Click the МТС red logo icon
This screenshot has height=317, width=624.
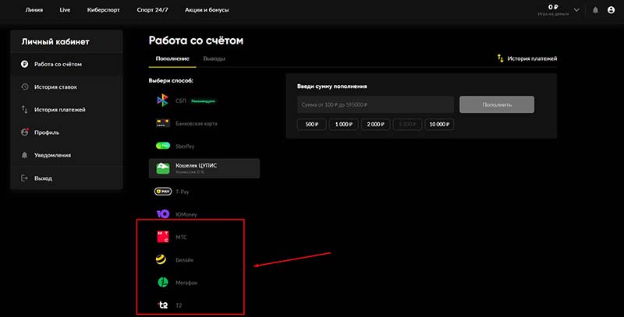[x=163, y=237]
